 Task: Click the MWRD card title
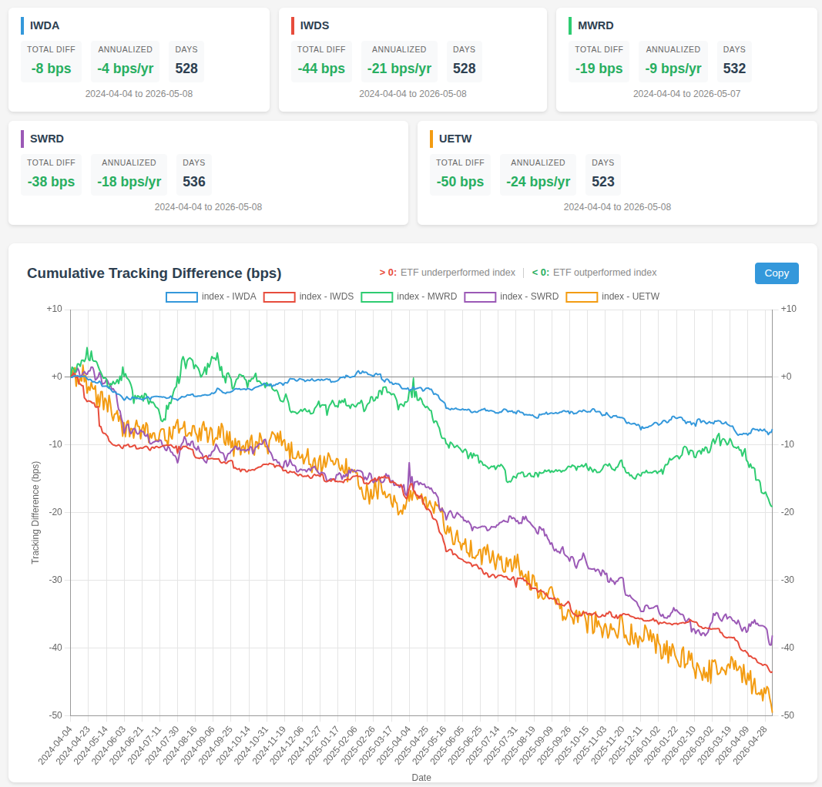tap(596, 25)
